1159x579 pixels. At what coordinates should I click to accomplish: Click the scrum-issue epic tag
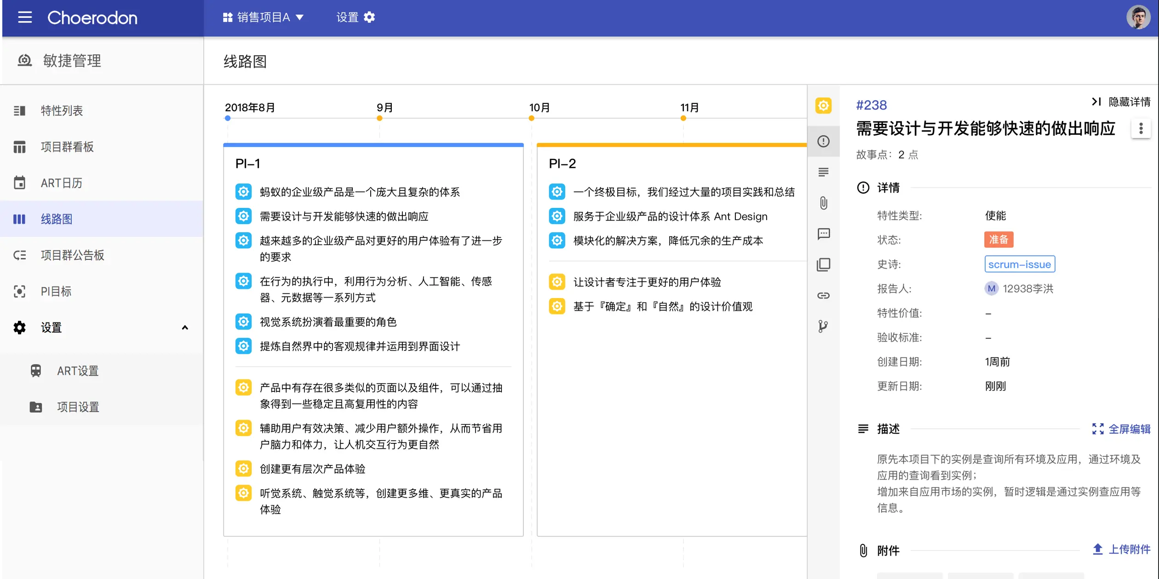tap(1019, 264)
